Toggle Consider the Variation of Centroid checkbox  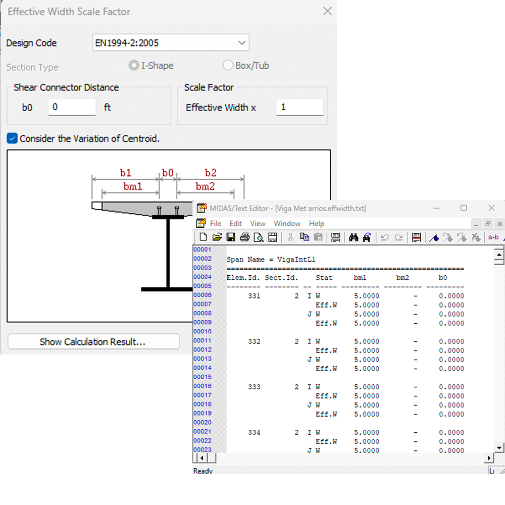(12, 138)
